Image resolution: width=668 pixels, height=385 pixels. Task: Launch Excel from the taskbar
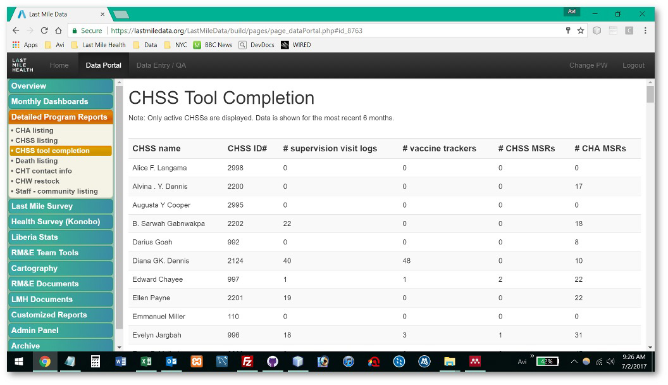[x=146, y=362]
